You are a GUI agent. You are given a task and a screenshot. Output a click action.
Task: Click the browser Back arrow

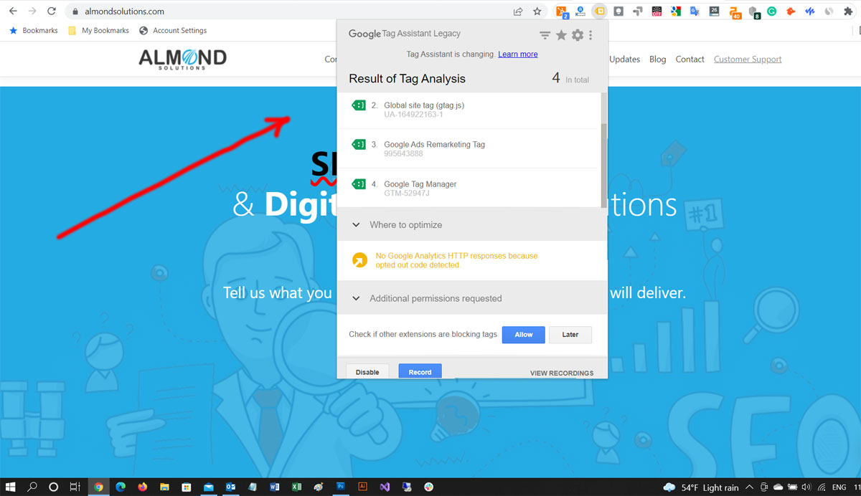pos(13,11)
